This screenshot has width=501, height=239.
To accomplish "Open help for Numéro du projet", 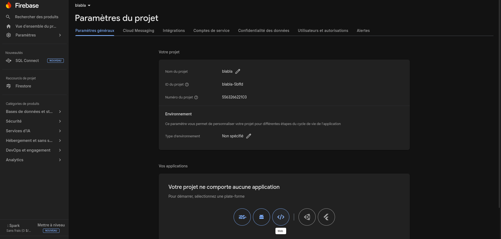I will pyautogui.click(x=196, y=97).
